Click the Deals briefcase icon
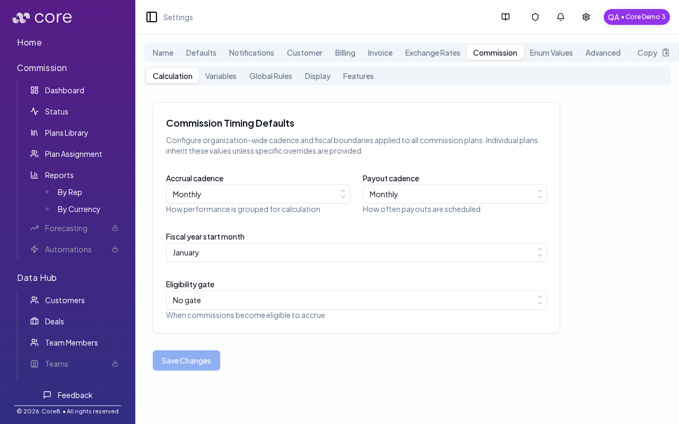This screenshot has height=424, width=679. [x=34, y=321]
